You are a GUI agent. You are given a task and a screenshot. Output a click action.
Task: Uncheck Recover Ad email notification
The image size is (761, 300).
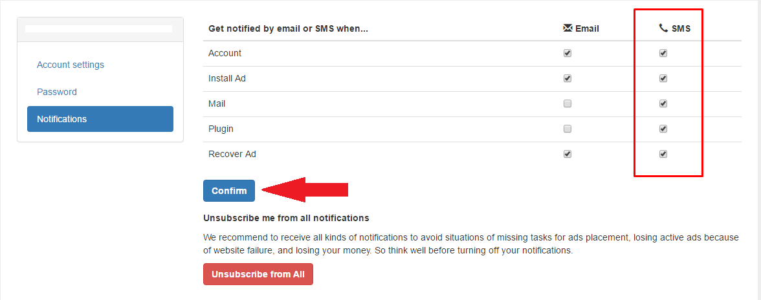coord(568,154)
